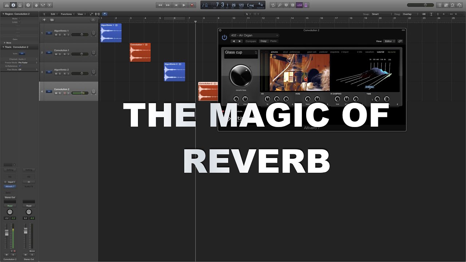Uncheck the Q-Reference checkbox
466x262 pixels.
pos(20,66)
